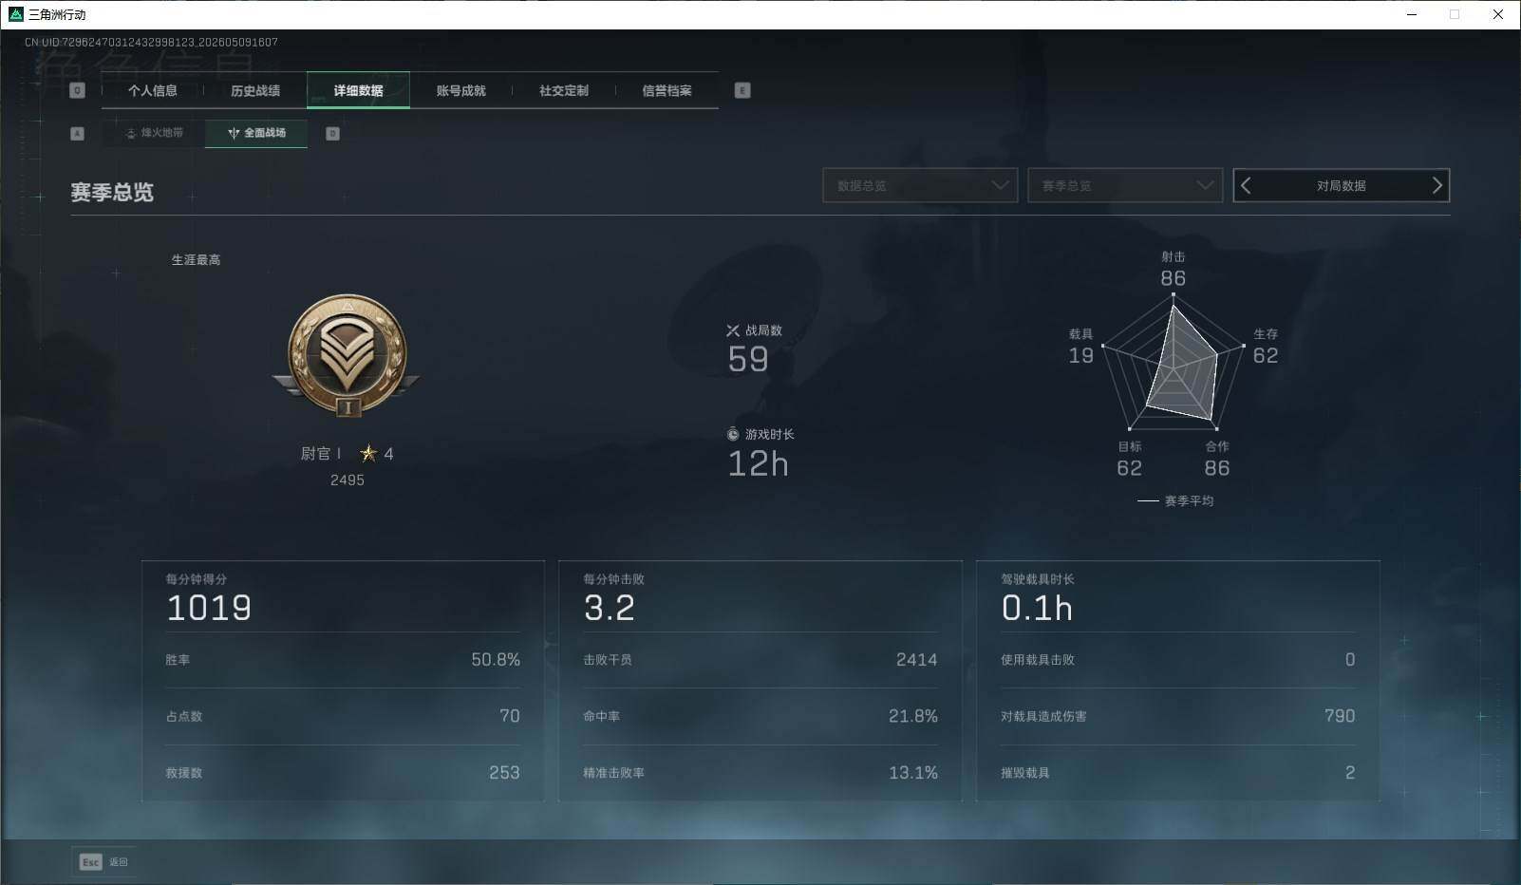
Task: Open the 信誉档案 tab
Action: click(x=667, y=91)
